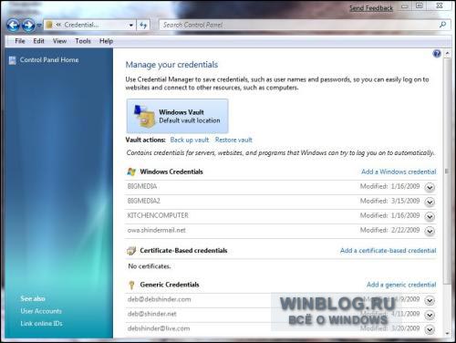Click the vertical scrollbar thumb
The image size is (456, 343).
(x=447, y=171)
